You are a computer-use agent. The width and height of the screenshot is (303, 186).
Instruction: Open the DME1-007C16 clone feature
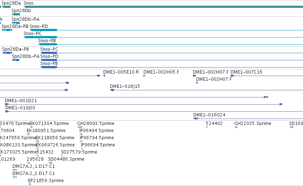pos(267,76)
